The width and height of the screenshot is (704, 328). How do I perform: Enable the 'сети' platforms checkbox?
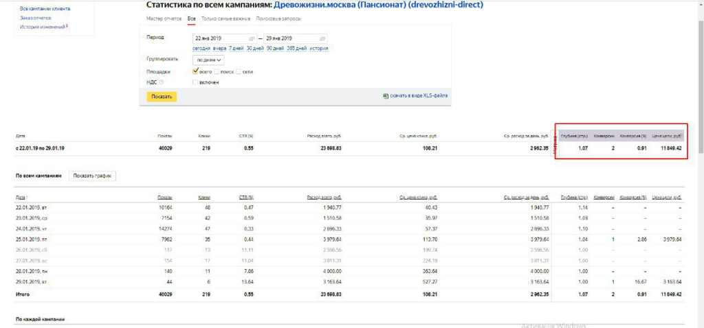point(239,71)
